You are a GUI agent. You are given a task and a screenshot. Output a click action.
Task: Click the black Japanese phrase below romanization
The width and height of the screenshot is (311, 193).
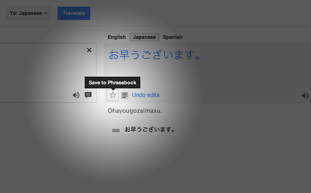[x=149, y=129]
